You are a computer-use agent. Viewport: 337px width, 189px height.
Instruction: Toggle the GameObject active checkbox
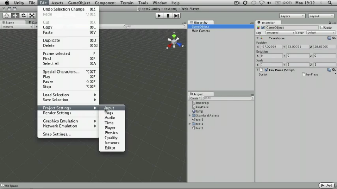(263, 28)
